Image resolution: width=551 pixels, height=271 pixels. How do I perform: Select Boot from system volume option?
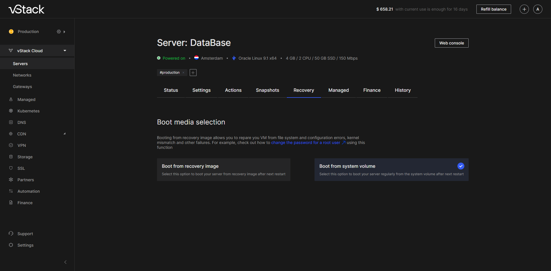tap(391, 169)
